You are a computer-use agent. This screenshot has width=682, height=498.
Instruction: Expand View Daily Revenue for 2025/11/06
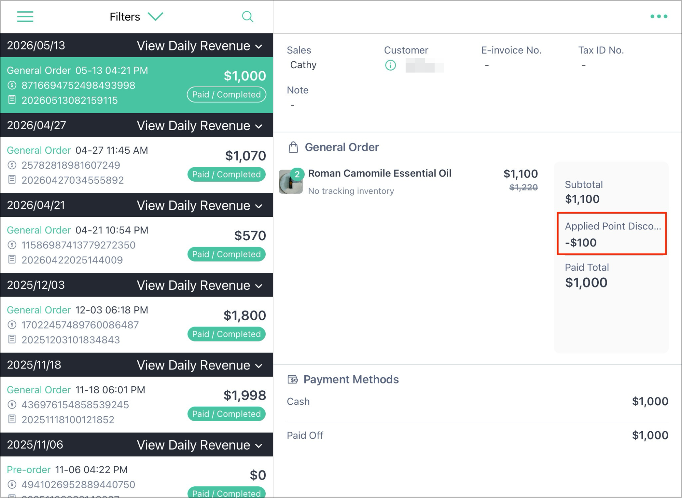[x=200, y=445]
